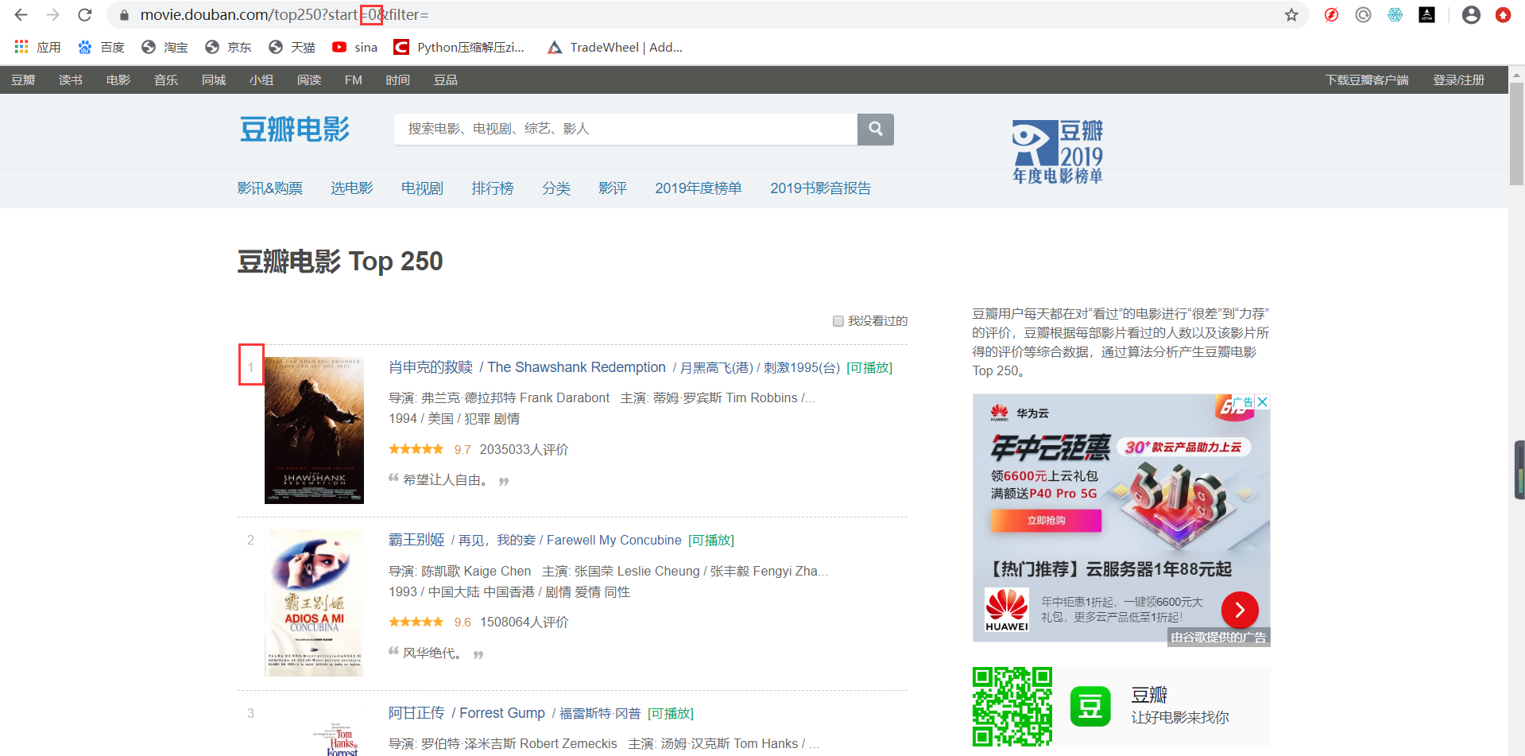Image resolution: width=1525 pixels, height=756 pixels.
Task: Click the red update notification icon
Action: 1503,15
